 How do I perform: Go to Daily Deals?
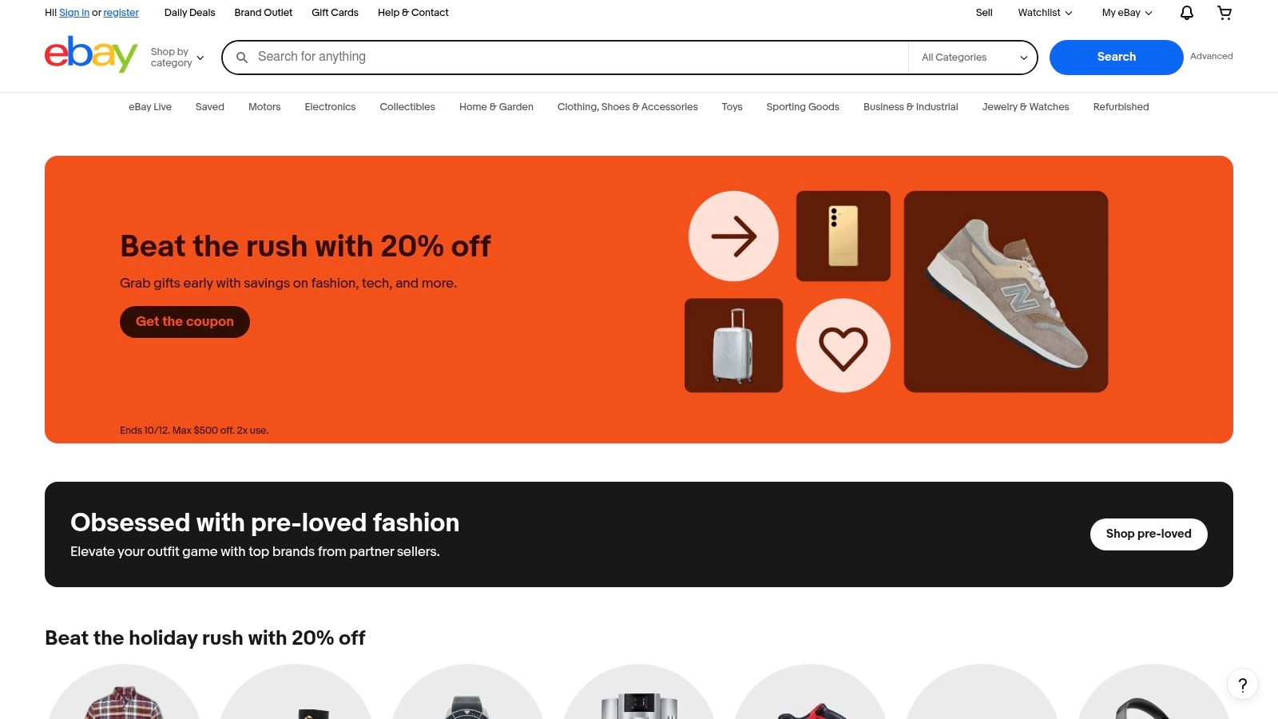pos(189,13)
